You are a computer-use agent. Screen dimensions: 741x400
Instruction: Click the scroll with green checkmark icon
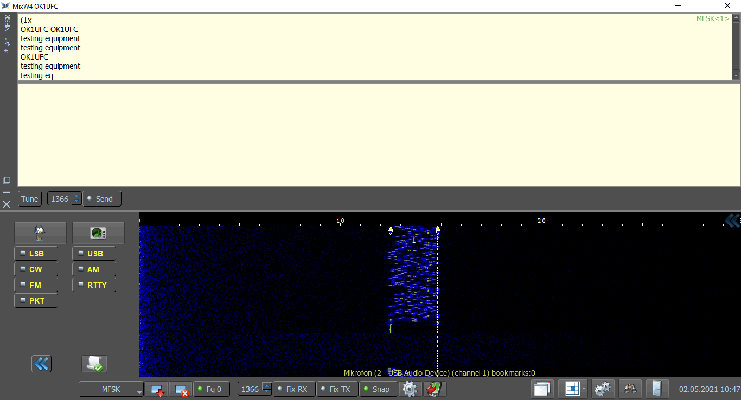point(94,364)
